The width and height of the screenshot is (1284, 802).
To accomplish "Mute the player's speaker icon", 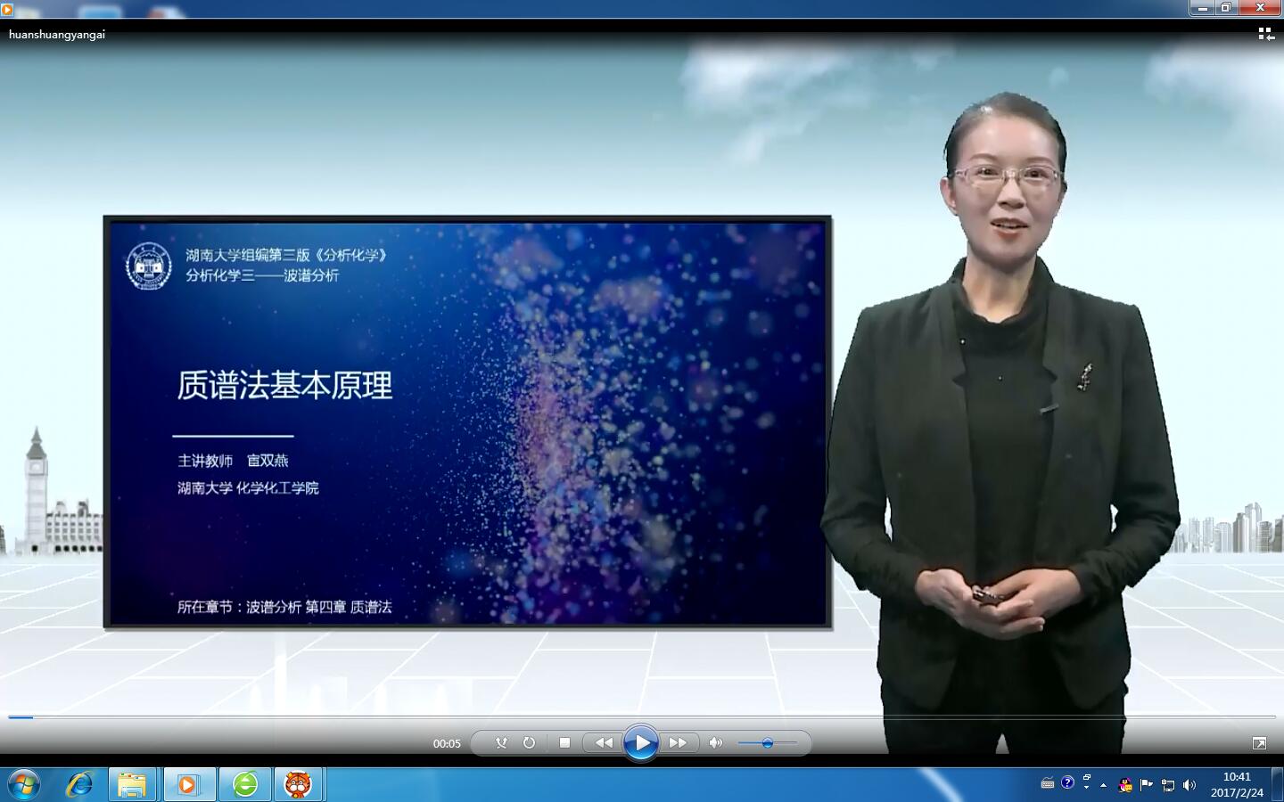I will click(715, 742).
